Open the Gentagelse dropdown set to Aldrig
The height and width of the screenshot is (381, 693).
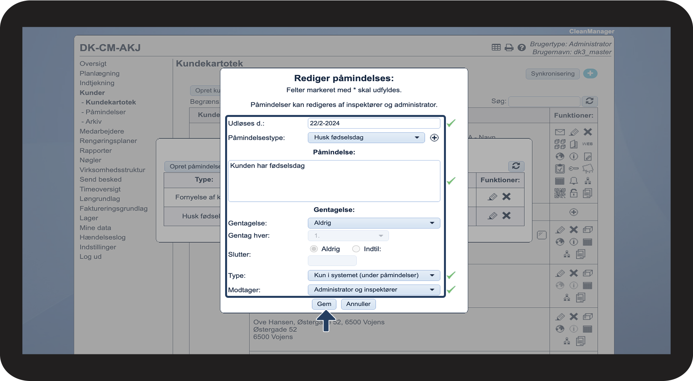click(374, 223)
